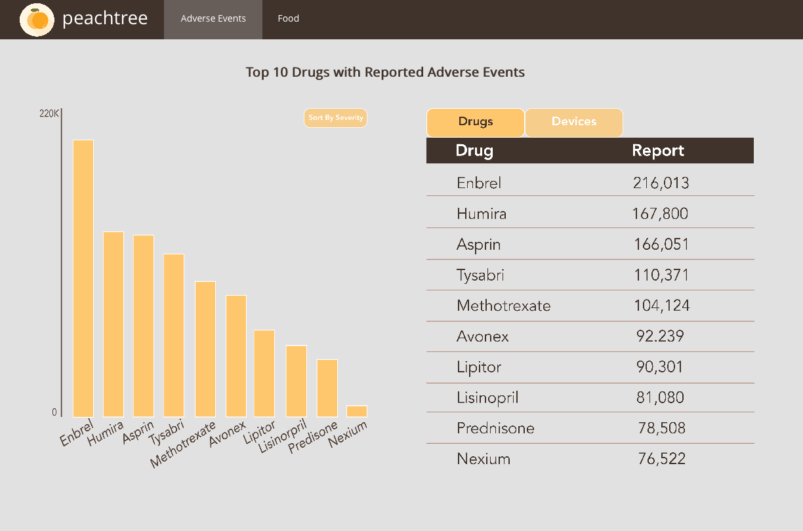Viewport: 803px width, 531px height.
Task: Select the Asprin bar in the chart
Action: point(144,326)
